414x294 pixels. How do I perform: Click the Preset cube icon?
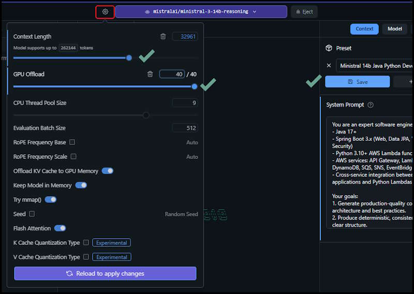point(329,48)
